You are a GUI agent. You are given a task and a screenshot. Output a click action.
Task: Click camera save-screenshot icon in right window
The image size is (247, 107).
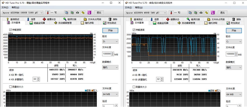tap(201, 13)
